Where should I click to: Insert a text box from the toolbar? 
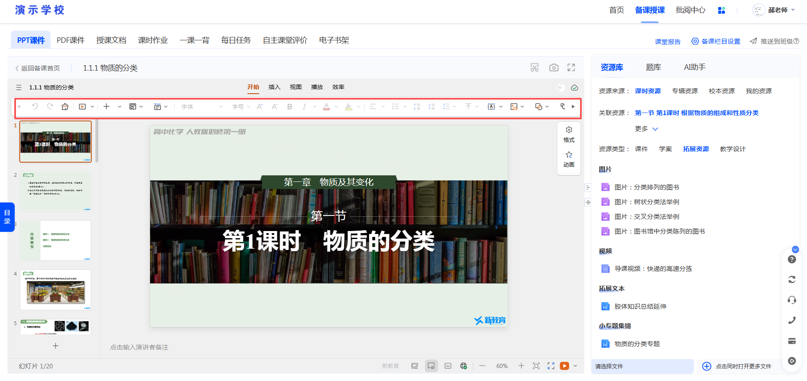click(x=491, y=107)
